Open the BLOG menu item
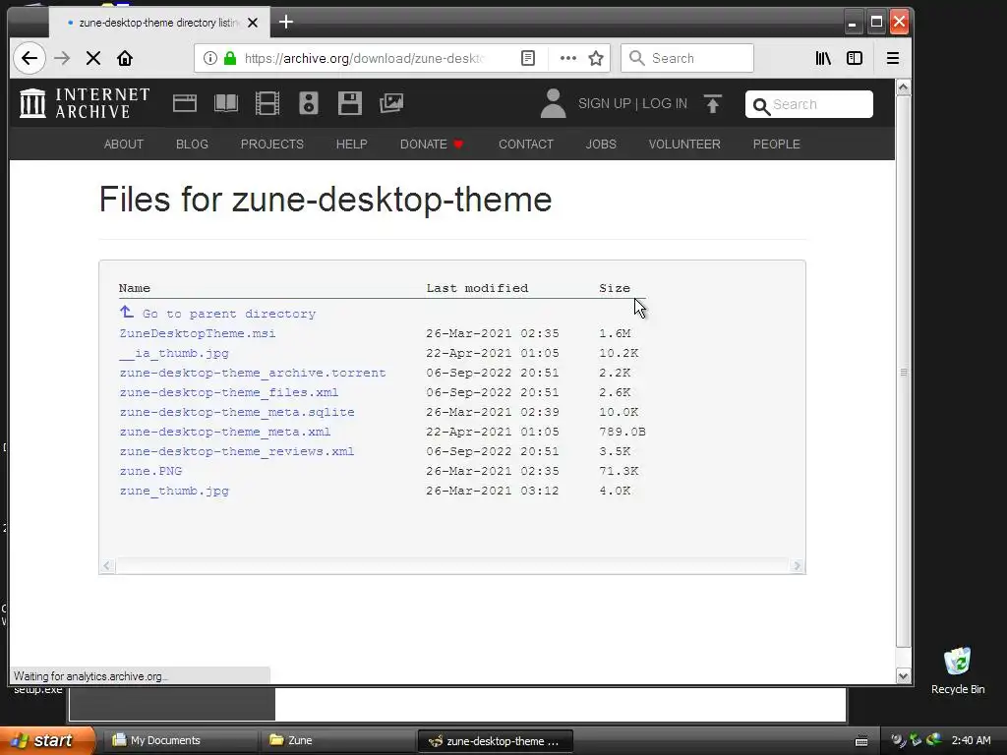Viewport: 1007px width, 755px height. coord(192,144)
